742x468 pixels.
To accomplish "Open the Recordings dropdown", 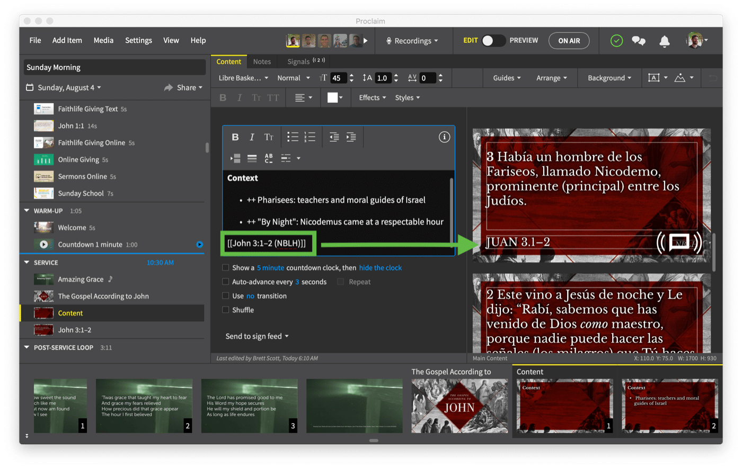I will pyautogui.click(x=412, y=41).
